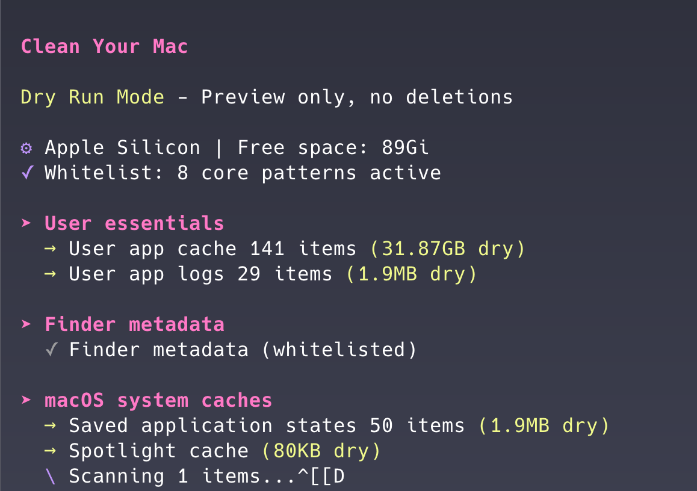Click the 80KB dry size text
The width and height of the screenshot is (697, 491).
321,451
